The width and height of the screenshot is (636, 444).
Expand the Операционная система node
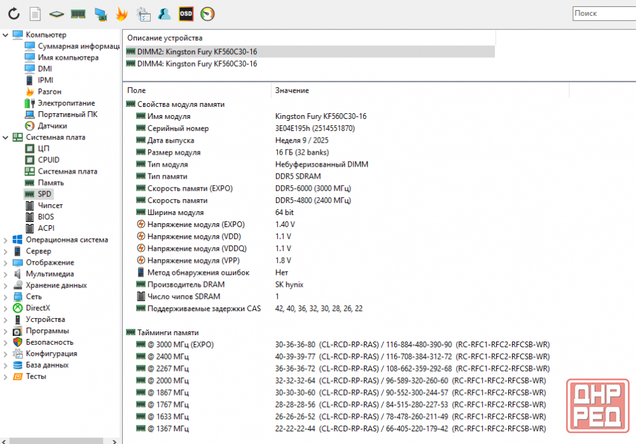pyautogui.click(x=5, y=240)
